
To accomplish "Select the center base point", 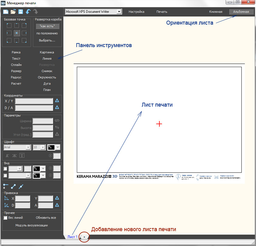I will (17, 33).
